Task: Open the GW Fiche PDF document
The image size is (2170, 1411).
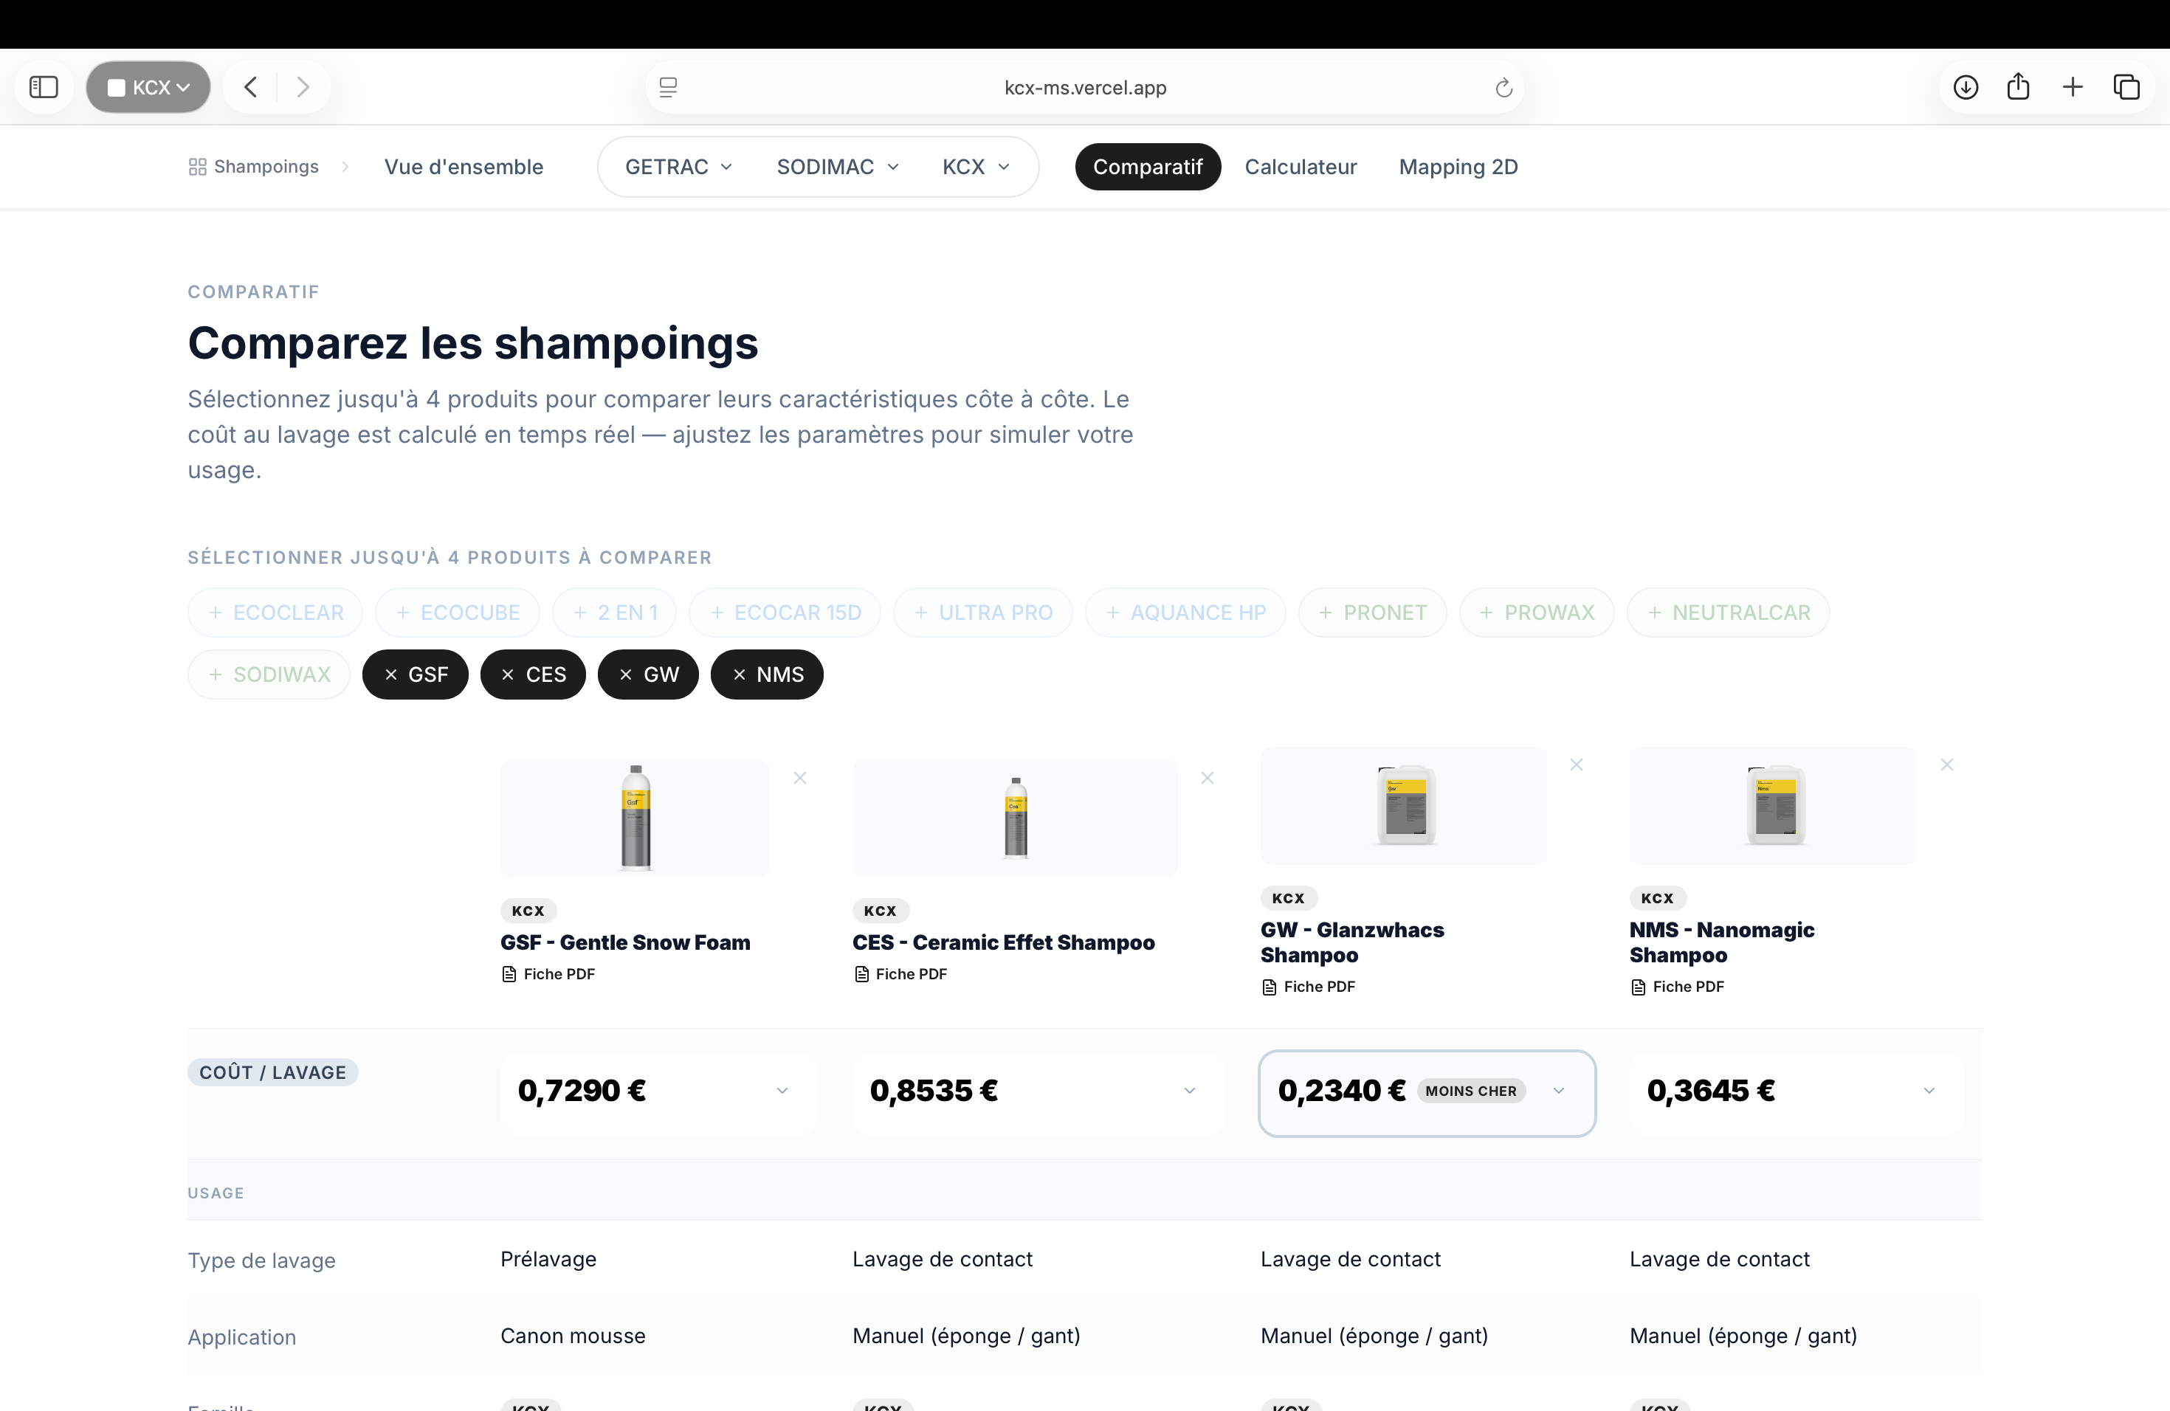Action: 1309,987
